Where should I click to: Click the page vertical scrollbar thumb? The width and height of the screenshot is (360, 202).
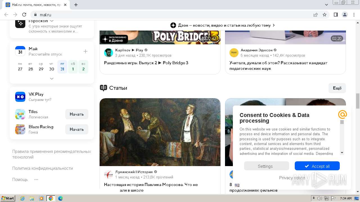(358, 101)
